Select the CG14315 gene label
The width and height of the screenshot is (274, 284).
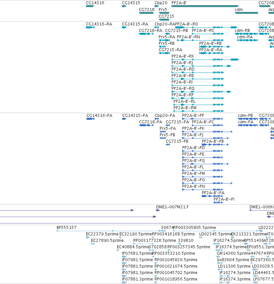click(131, 3)
